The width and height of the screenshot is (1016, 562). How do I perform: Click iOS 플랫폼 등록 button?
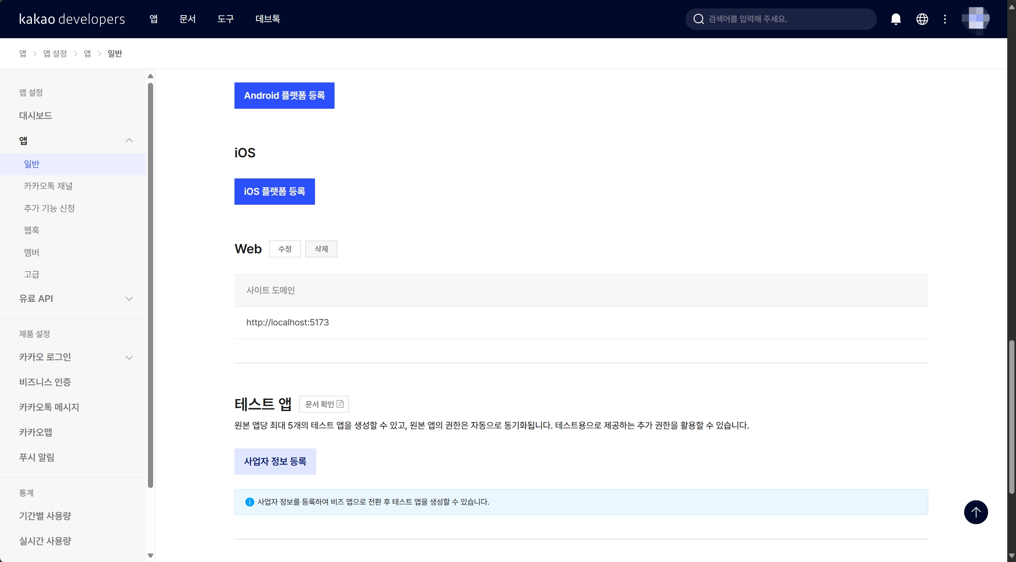coord(274,192)
